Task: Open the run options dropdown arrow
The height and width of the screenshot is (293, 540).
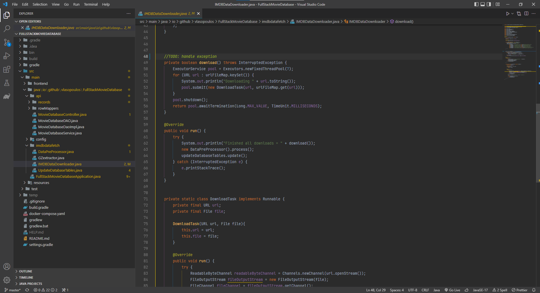Action: (x=512, y=14)
